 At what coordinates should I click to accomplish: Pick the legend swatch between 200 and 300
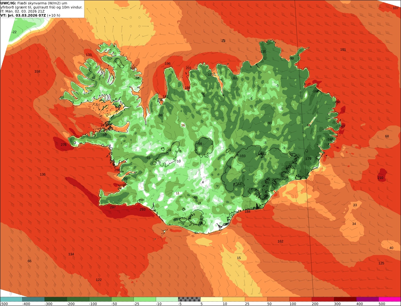pos(323,299)
